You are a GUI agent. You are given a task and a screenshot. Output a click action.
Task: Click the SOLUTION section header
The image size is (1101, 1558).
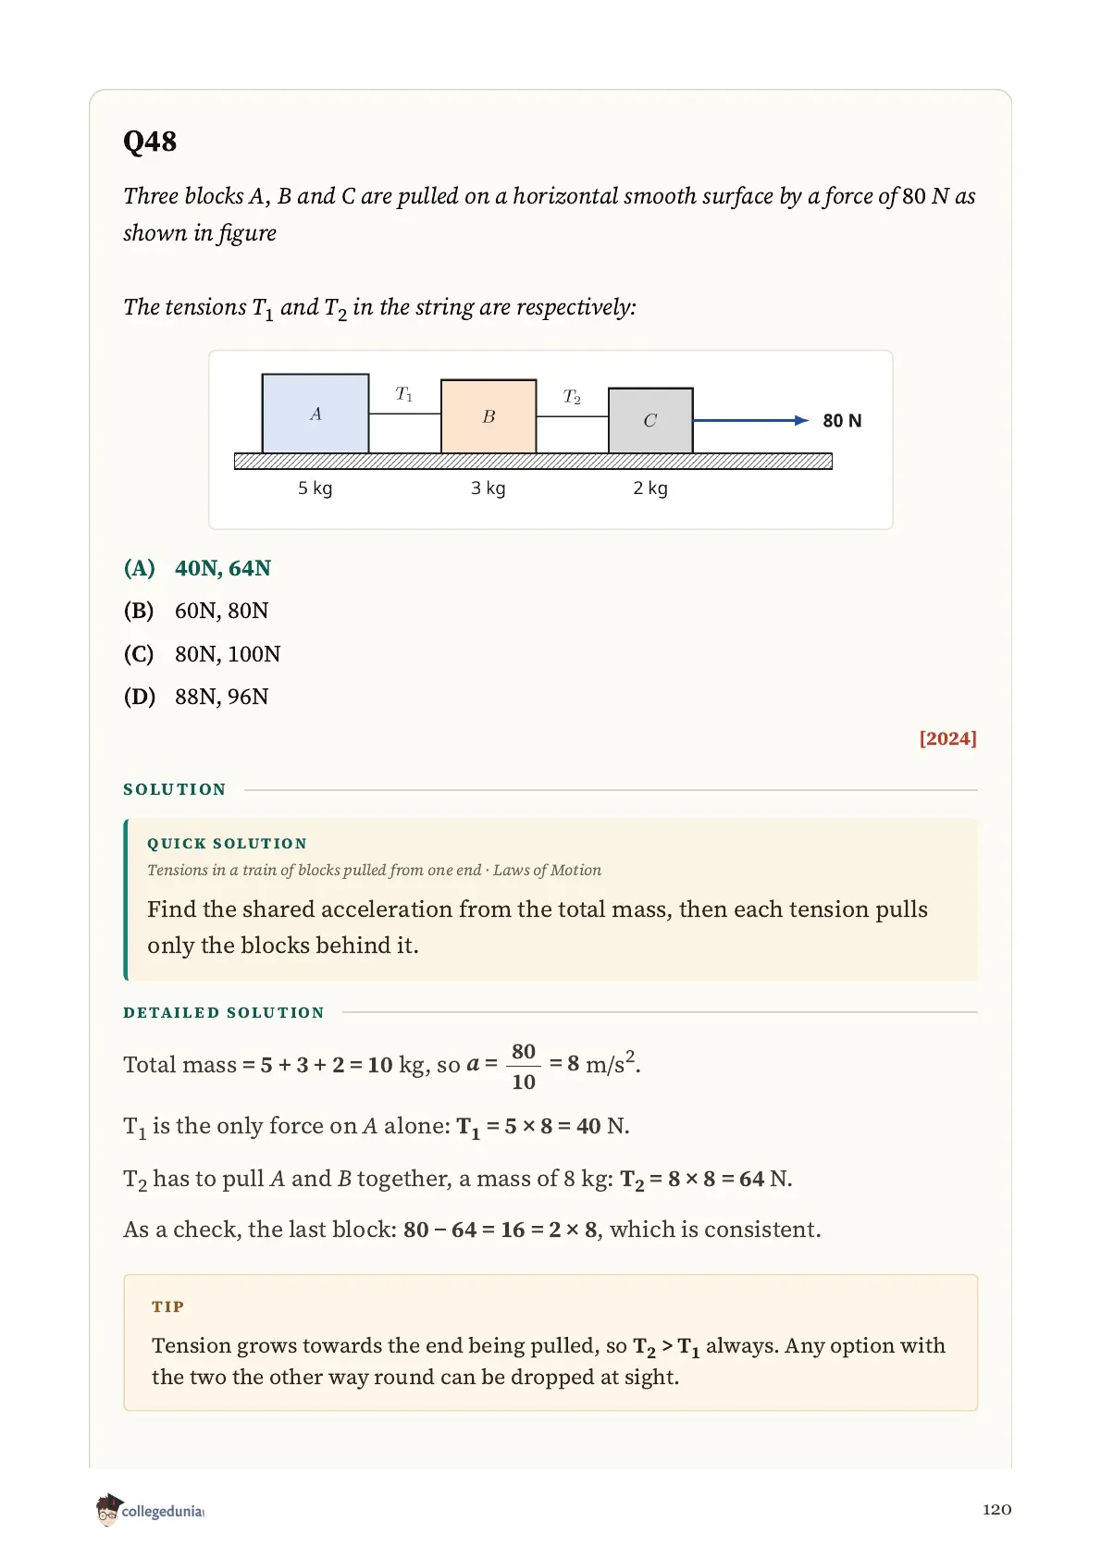coord(175,789)
